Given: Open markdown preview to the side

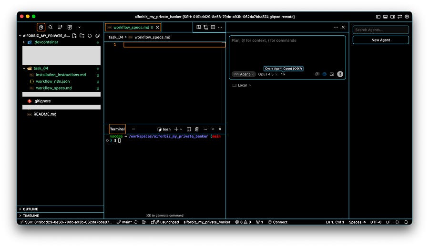Looking at the screenshot, I should click(199, 27).
